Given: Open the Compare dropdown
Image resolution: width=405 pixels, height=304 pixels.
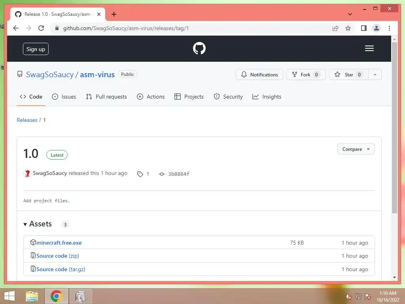Looking at the screenshot, I should click(356, 149).
